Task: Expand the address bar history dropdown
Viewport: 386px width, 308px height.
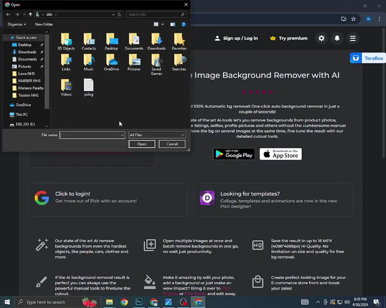Action: (113, 15)
